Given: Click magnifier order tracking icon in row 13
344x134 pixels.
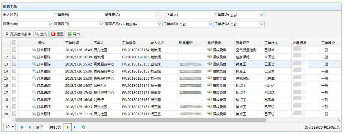Looking at the screenshot, I should [34, 64].
